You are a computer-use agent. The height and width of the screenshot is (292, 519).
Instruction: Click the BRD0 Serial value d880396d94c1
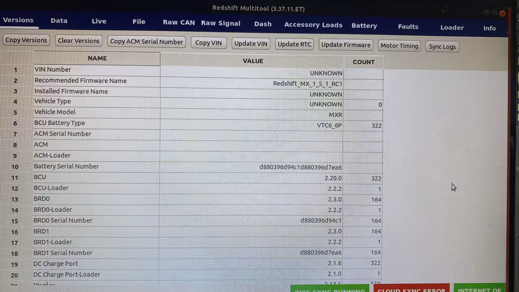click(x=321, y=221)
